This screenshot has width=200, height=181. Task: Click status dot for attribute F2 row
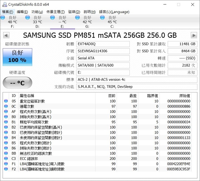[x=6, y=169]
